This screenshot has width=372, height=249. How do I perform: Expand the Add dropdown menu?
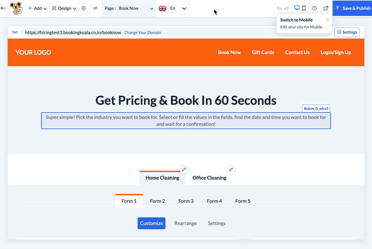[x=37, y=8]
